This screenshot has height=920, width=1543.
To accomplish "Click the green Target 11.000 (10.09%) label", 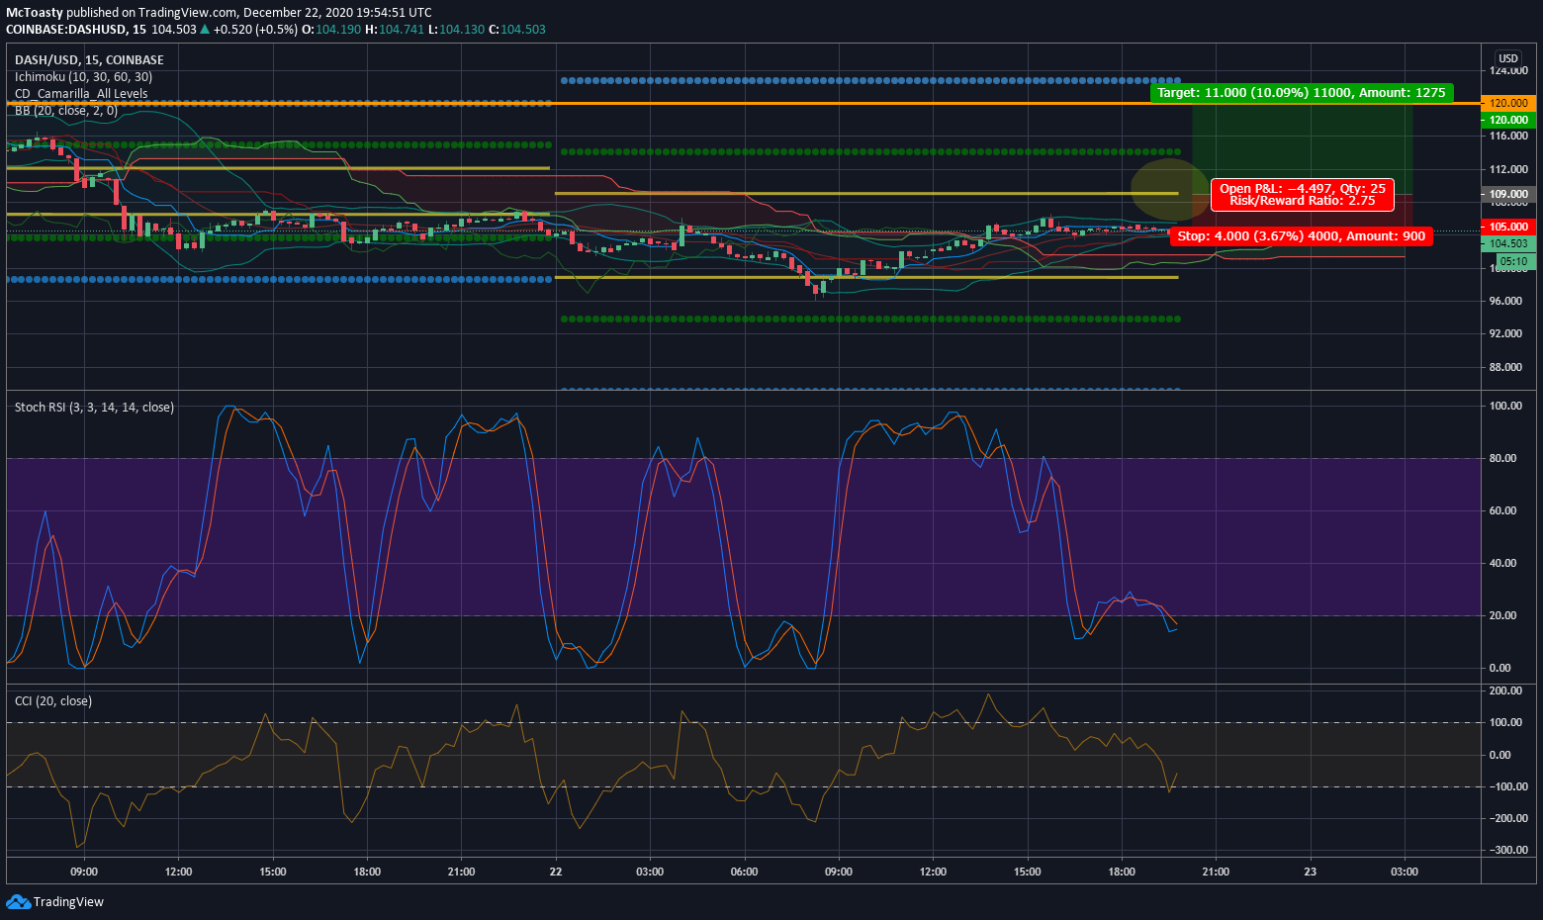I will (x=1302, y=92).
